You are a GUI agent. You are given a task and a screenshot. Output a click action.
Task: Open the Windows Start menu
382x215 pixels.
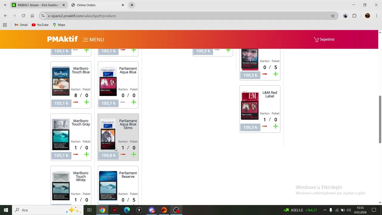click(x=6, y=210)
